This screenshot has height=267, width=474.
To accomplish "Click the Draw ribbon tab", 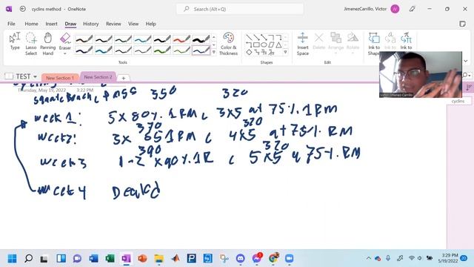I will 70,24.
